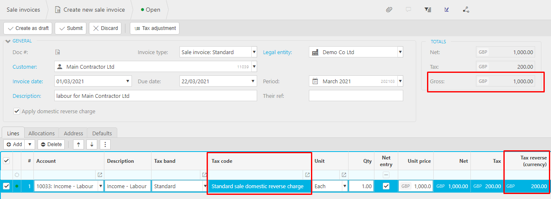
Task: Click the Tax adjustment button
Action: pyautogui.click(x=155, y=28)
